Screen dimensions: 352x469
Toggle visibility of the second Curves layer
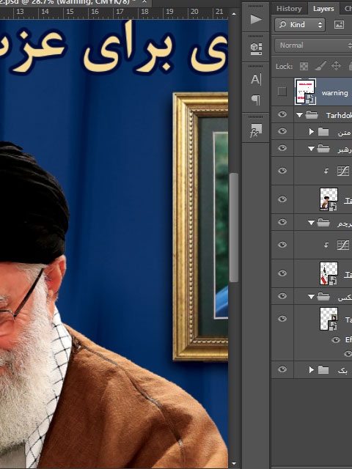coord(282,245)
